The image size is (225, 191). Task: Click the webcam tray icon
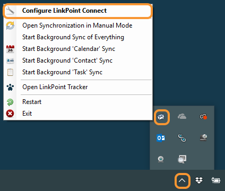click(x=161, y=159)
